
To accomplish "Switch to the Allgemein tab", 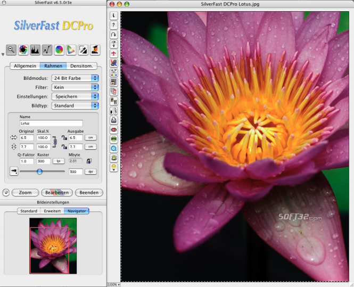I will click(x=25, y=66).
